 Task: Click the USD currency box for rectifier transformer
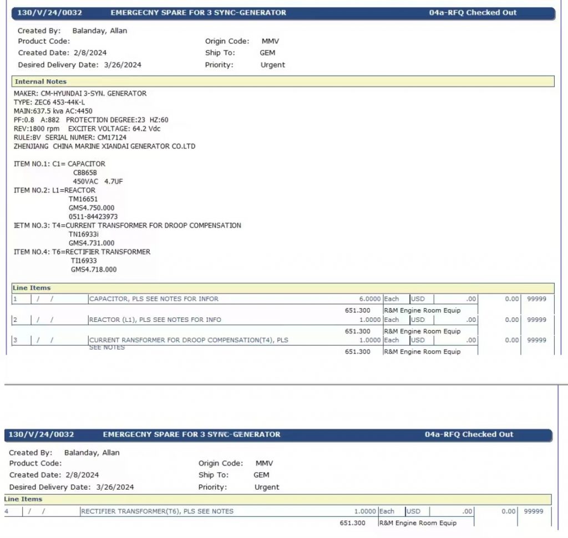tap(413, 511)
